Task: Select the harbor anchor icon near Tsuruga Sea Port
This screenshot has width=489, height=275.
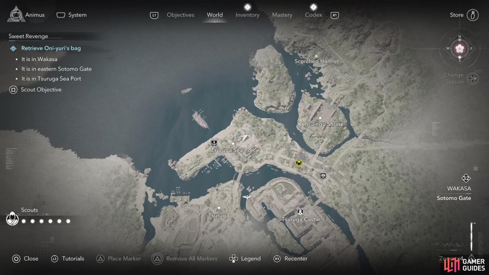Action: coord(214,143)
